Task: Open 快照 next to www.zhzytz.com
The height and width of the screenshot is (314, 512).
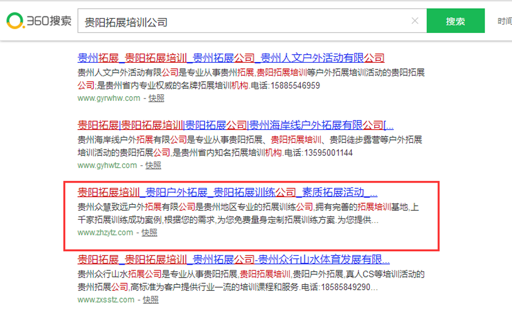Action: pyautogui.click(x=149, y=233)
